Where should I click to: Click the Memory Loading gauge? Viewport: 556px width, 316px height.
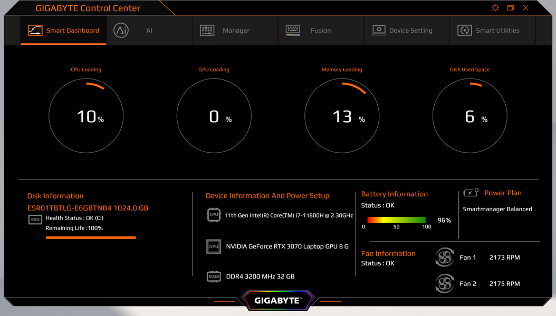point(342,116)
